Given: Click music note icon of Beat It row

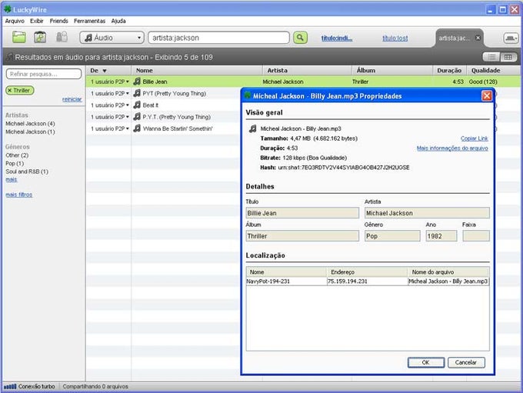Looking at the screenshot, I should click(137, 105).
